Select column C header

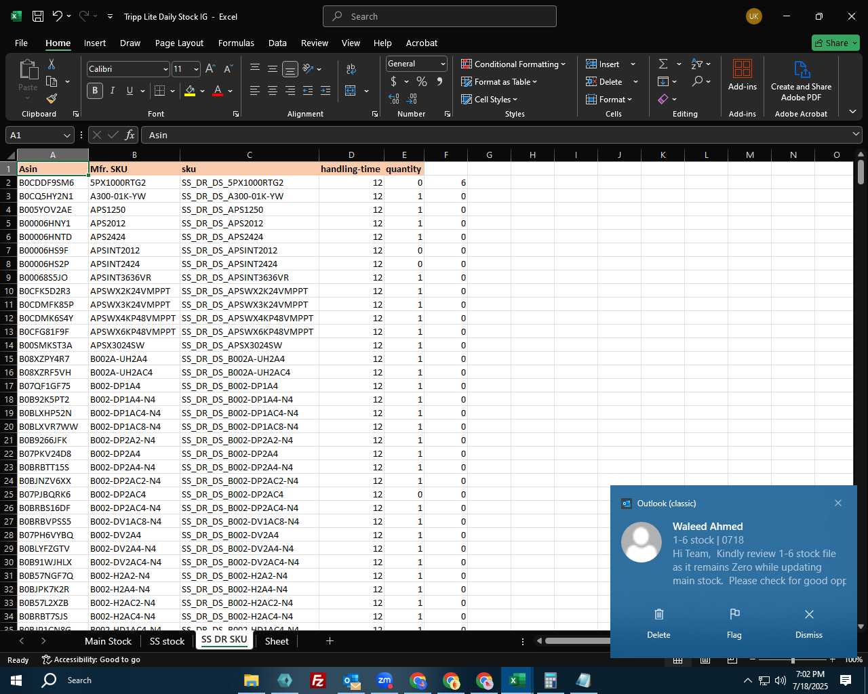pyautogui.click(x=250, y=155)
